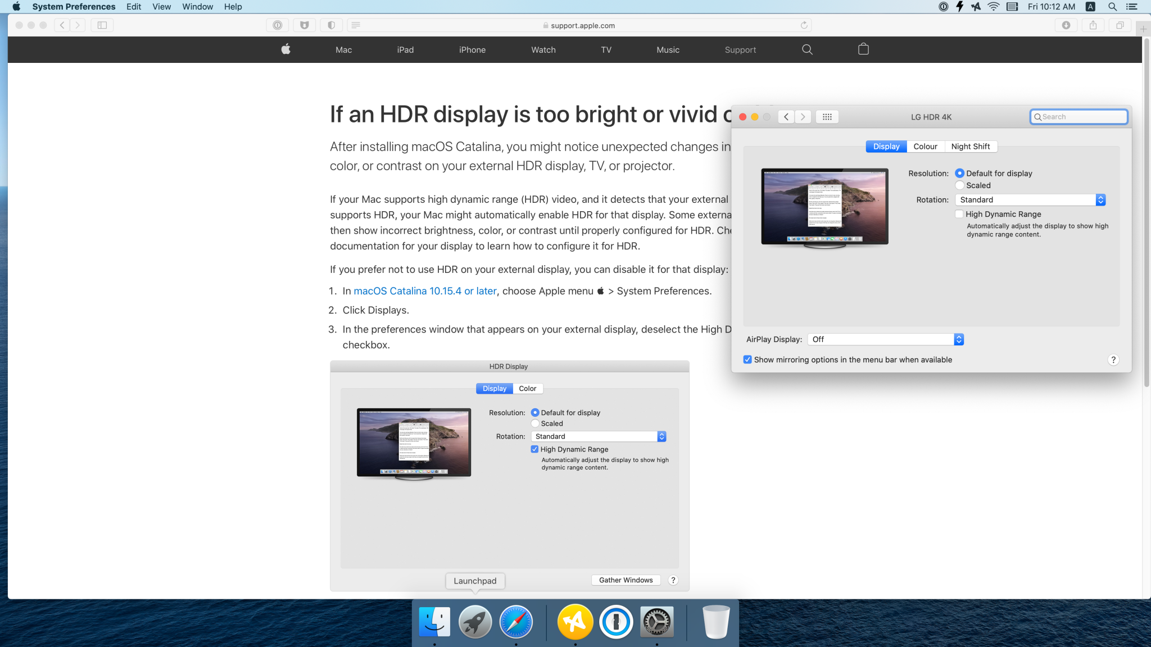Open Trash in the Dock
Viewport: 1151px width, 647px height.
(x=716, y=622)
